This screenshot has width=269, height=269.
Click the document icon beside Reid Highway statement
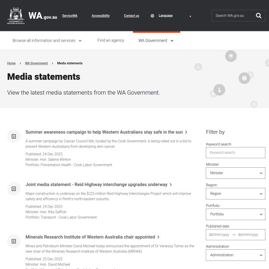tap(14, 188)
